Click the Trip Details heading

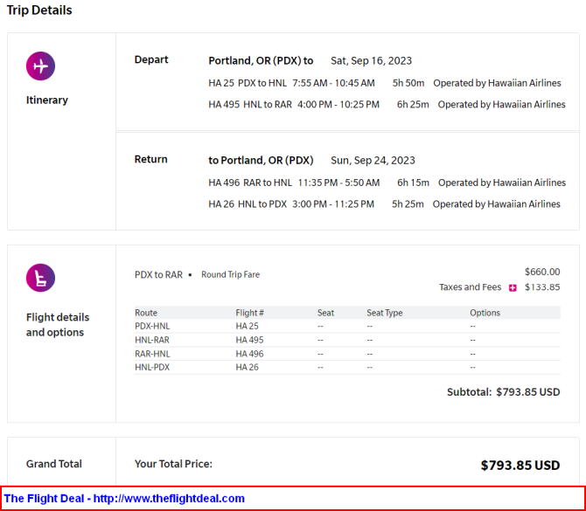click(39, 10)
